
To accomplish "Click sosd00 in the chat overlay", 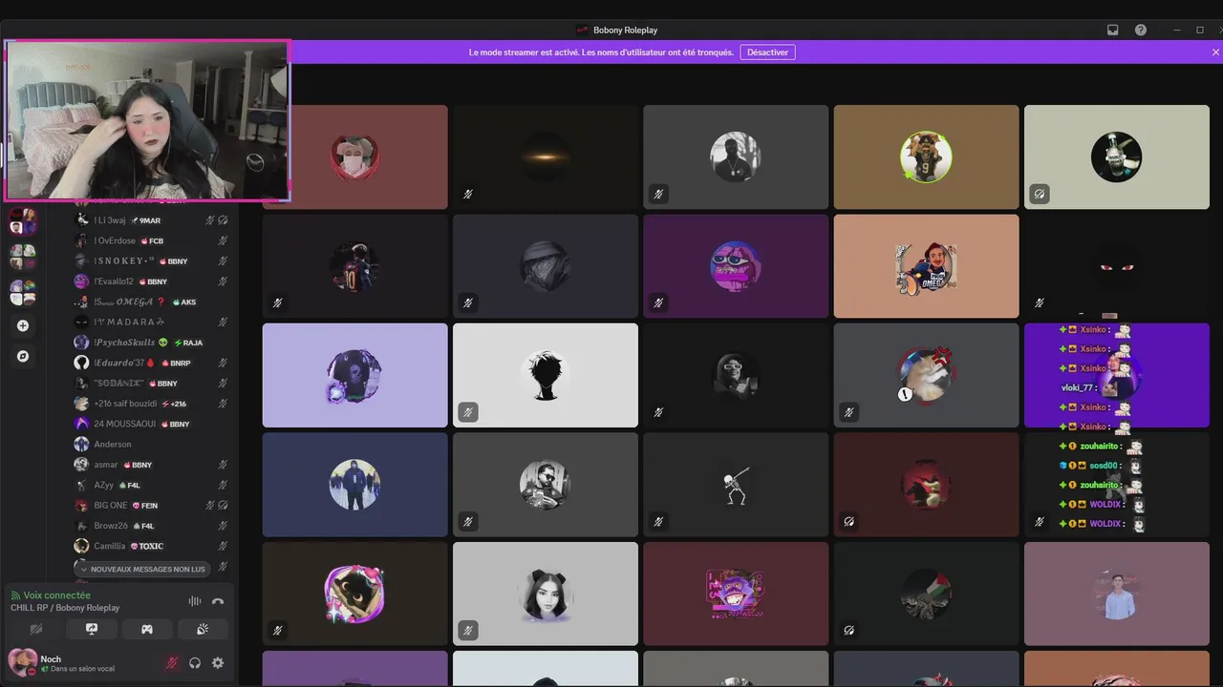I will [1104, 466].
